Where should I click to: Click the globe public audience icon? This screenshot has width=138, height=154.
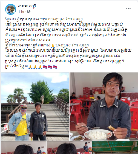29,12
